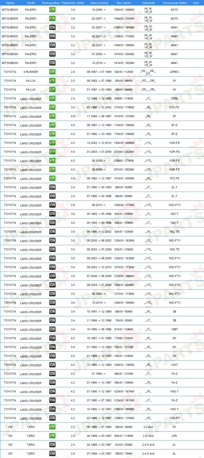Select the ON icon for Taro 61kW / 83KM
Image resolution: width=204 pixels, height=458 pixels.
tap(52, 445)
